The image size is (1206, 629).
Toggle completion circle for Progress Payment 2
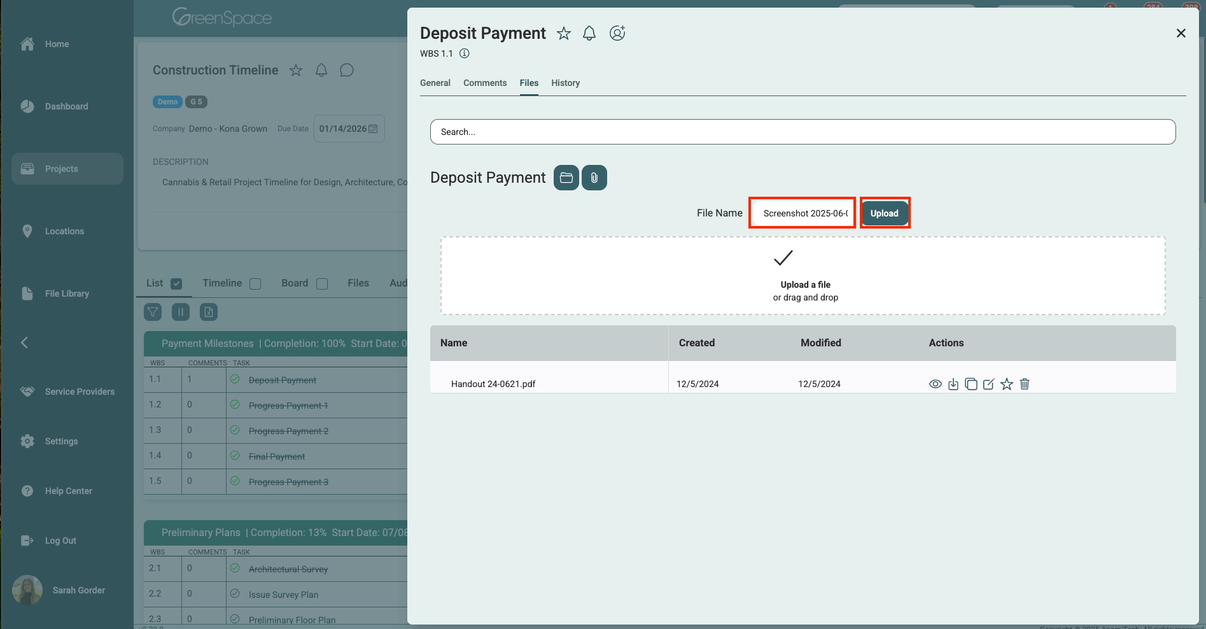point(235,430)
